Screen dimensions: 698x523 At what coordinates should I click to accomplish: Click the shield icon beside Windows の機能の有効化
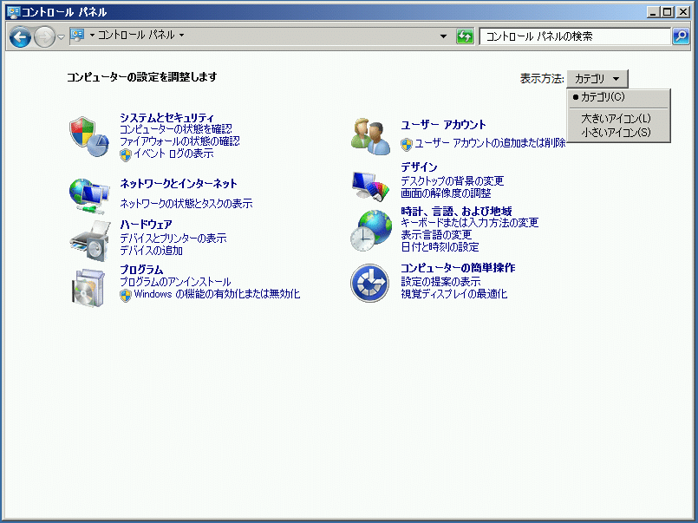(126, 295)
